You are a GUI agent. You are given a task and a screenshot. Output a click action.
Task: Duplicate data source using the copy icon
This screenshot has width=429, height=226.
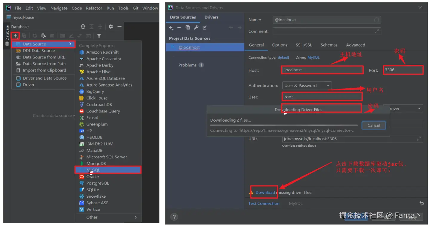pos(187,27)
